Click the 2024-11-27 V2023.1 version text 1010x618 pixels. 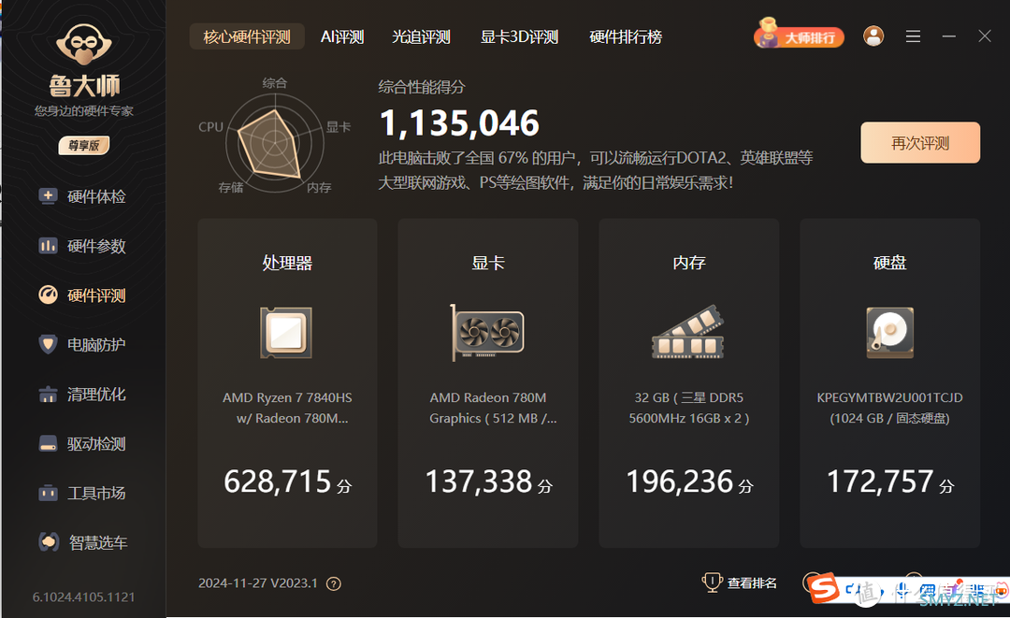pyautogui.click(x=258, y=583)
